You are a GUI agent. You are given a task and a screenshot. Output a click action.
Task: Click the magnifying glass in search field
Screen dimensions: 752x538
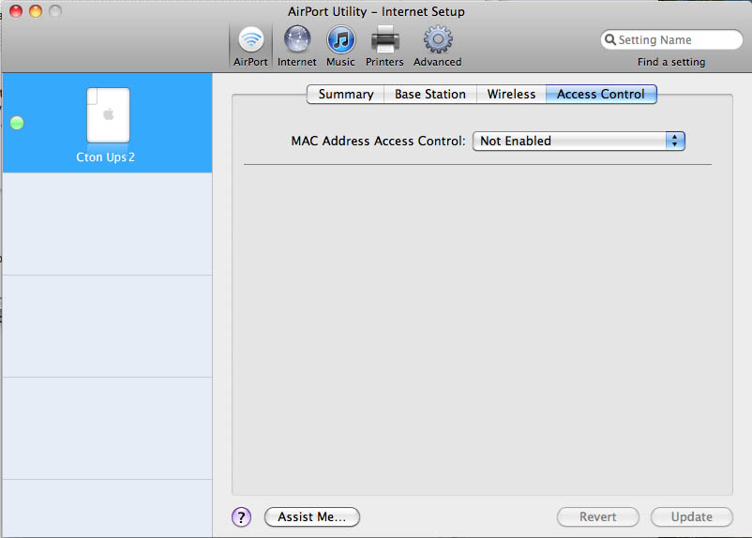pos(610,39)
